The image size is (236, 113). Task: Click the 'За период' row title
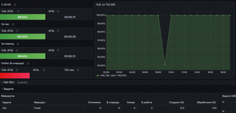[7, 44]
